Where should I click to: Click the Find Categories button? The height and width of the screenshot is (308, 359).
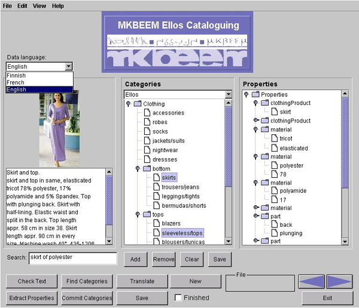[x=87, y=281]
